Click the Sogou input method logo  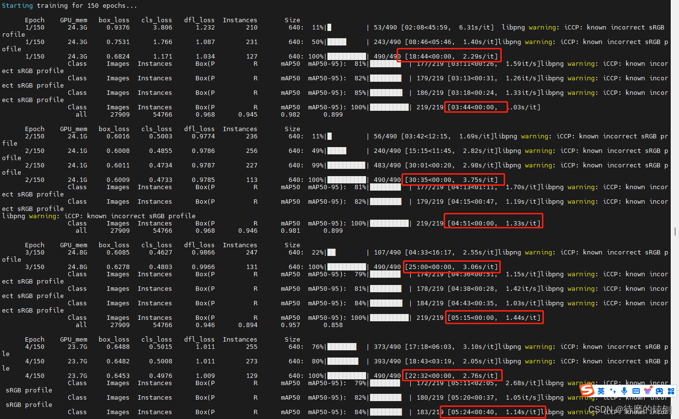(x=587, y=390)
